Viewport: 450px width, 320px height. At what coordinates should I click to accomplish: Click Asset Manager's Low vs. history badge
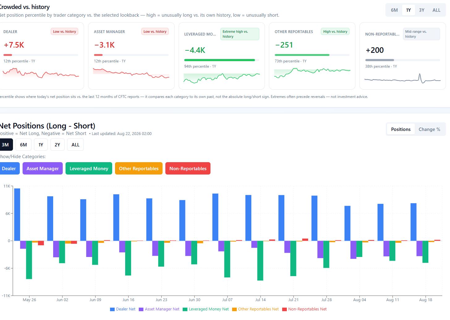click(x=155, y=32)
